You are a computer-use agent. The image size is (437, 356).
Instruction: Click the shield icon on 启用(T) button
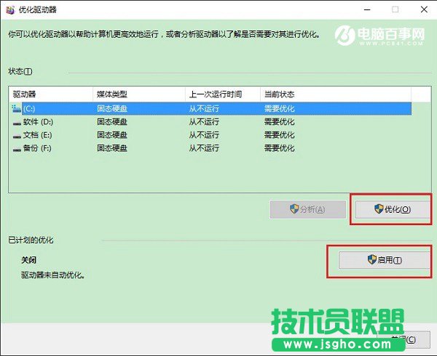pyautogui.click(x=371, y=259)
